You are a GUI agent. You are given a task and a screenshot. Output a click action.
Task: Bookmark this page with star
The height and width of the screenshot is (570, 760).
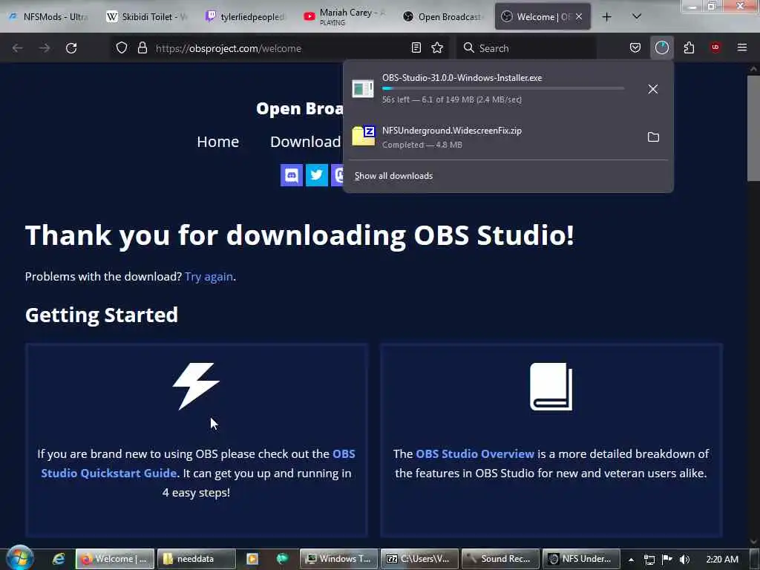(437, 48)
